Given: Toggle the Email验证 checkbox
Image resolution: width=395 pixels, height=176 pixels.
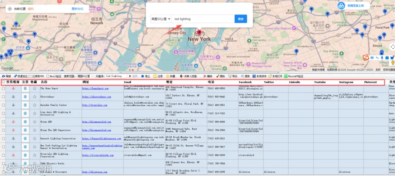Looking at the screenshot, I should tap(47, 76).
